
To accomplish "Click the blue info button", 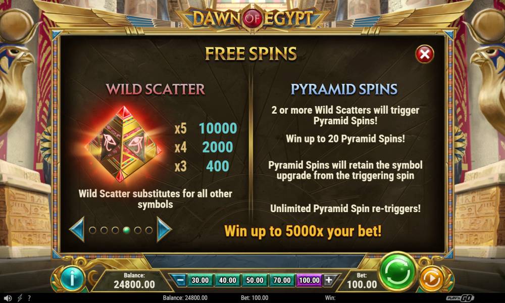I will pyautogui.click(x=72, y=279).
